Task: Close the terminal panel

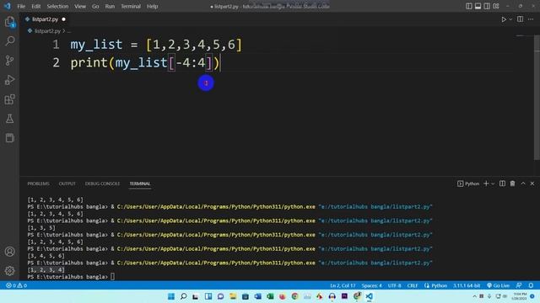Action: click(532, 183)
